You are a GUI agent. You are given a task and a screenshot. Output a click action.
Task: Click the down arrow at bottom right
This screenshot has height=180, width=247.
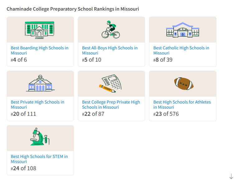coord(231,177)
